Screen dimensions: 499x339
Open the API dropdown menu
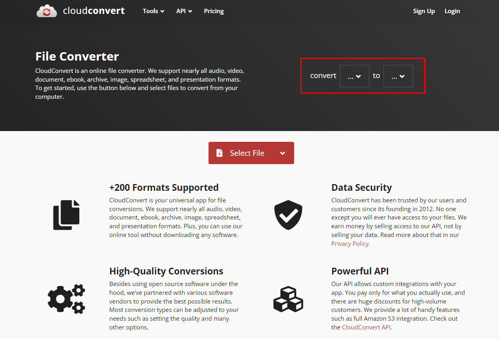(184, 11)
